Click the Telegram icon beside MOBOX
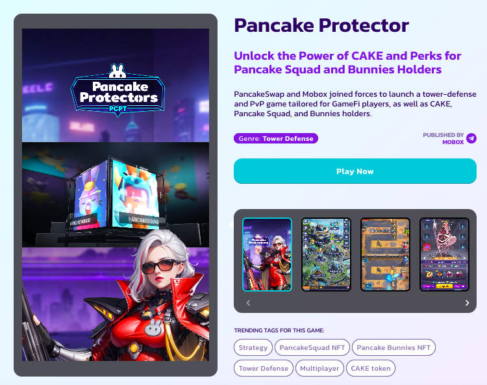487x385 pixels. tap(471, 138)
